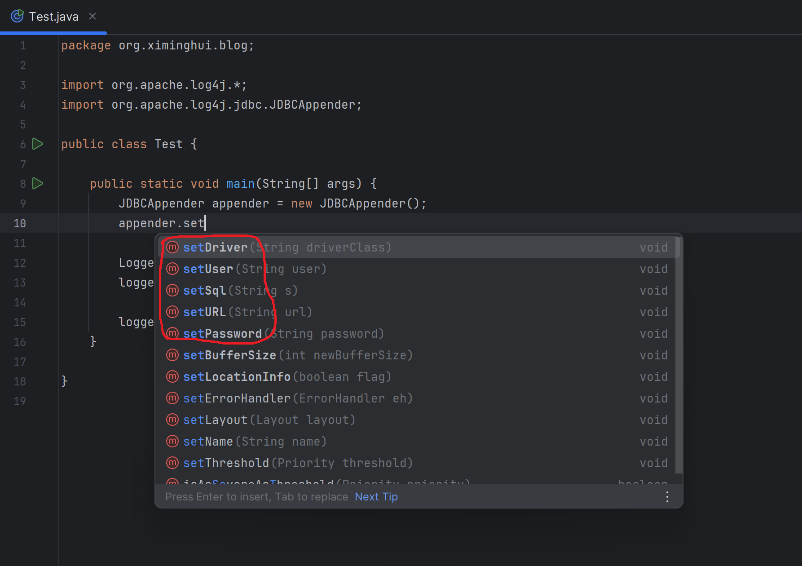Viewport: 802px width, 566px height.
Task: Click line number 1 in gutter
Action: pyautogui.click(x=23, y=45)
